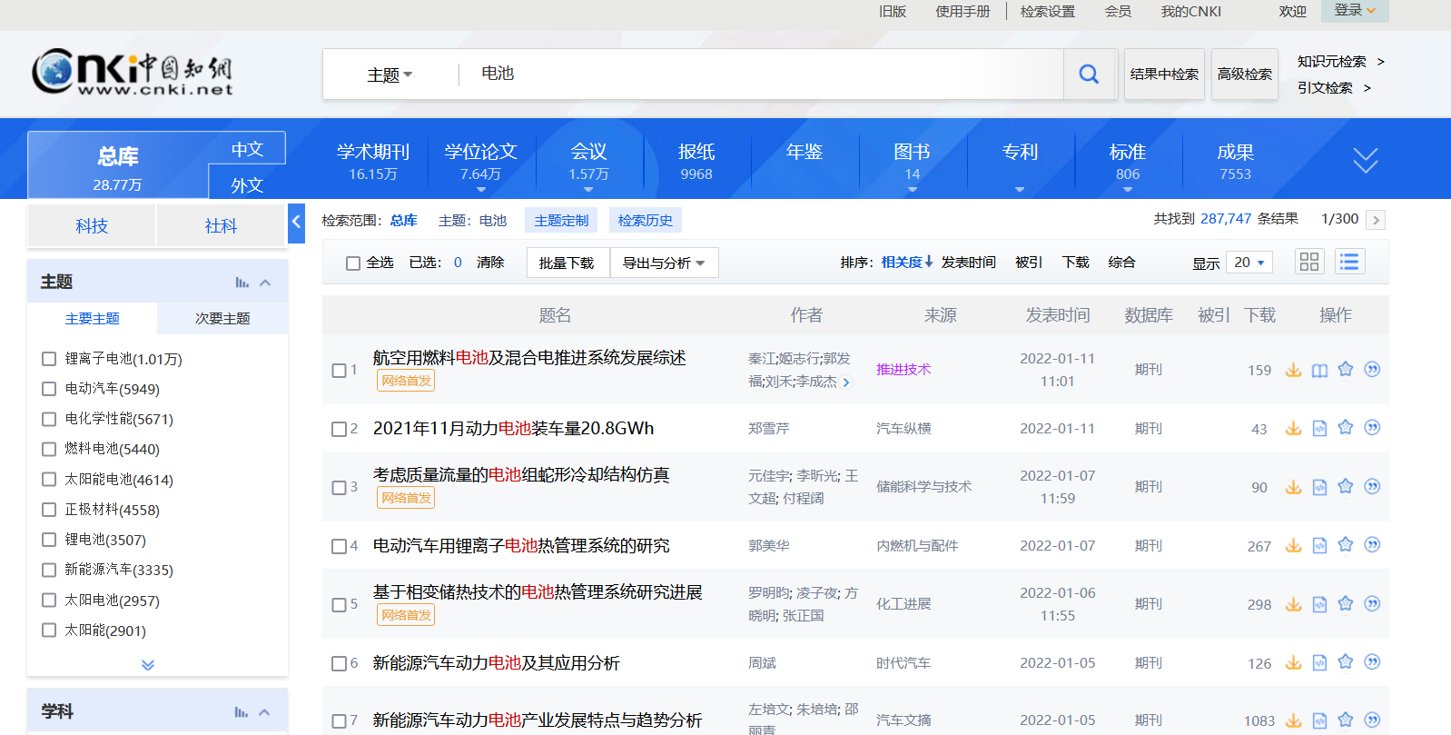Click the search text field containing 电池
Viewport: 1451px width, 735px height.
tap(761, 74)
